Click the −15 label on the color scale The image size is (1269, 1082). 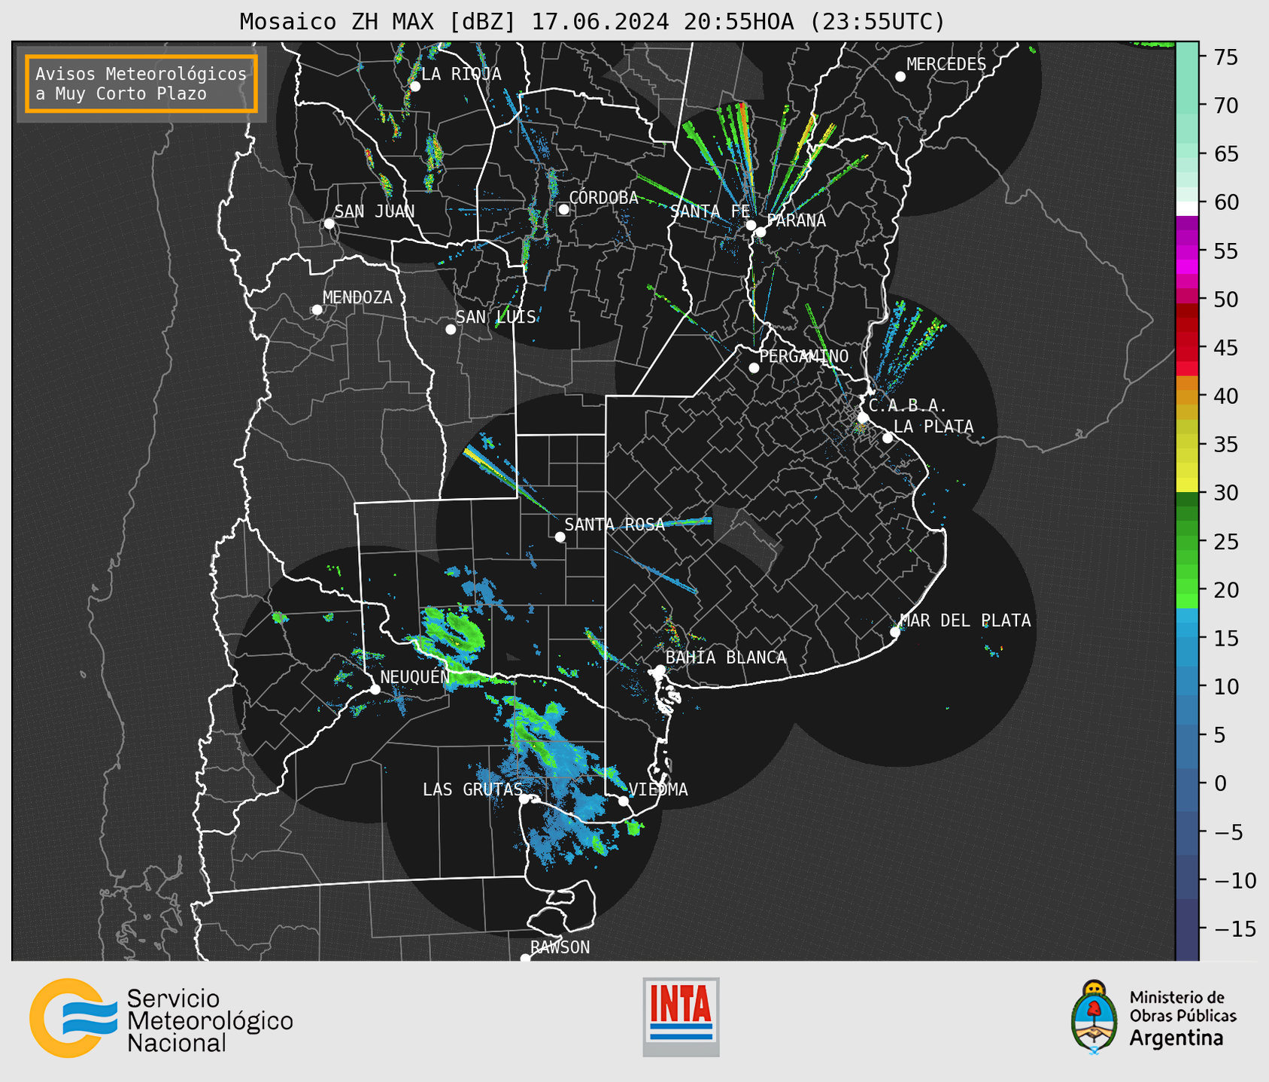coord(1234,929)
